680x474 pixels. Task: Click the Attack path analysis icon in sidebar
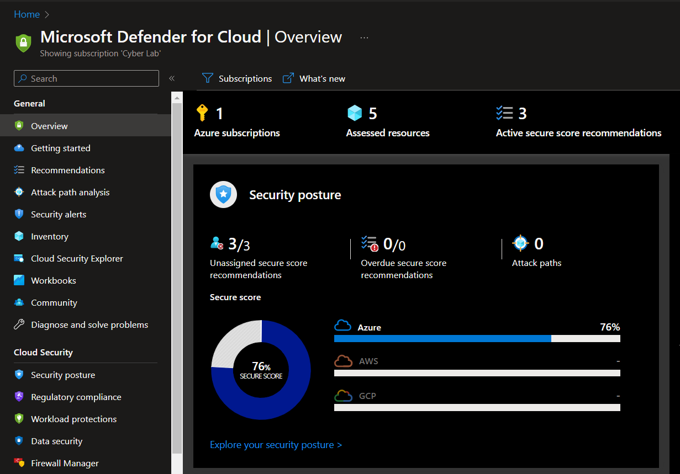coord(19,192)
